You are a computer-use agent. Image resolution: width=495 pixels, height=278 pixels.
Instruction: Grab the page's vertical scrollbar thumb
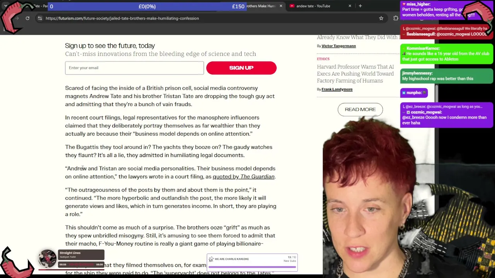(436, 94)
